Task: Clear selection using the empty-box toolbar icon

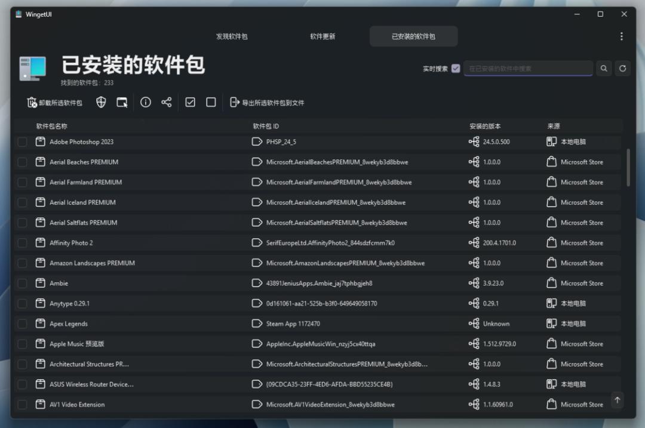Action: 211,103
